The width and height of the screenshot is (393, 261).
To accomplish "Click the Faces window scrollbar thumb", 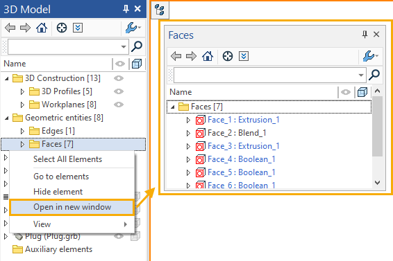I will (x=378, y=126).
